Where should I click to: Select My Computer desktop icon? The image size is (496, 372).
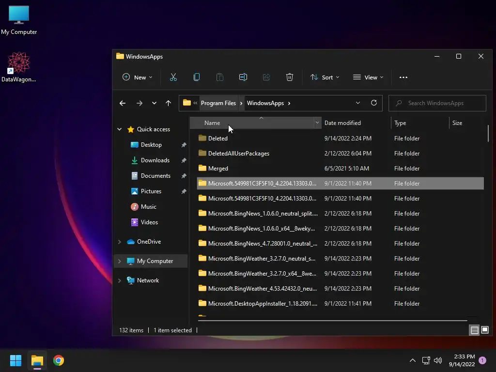[x=19, y=20]
